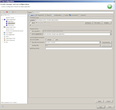
Task: Click the type filter text field
Action: [x=14, y=15]
